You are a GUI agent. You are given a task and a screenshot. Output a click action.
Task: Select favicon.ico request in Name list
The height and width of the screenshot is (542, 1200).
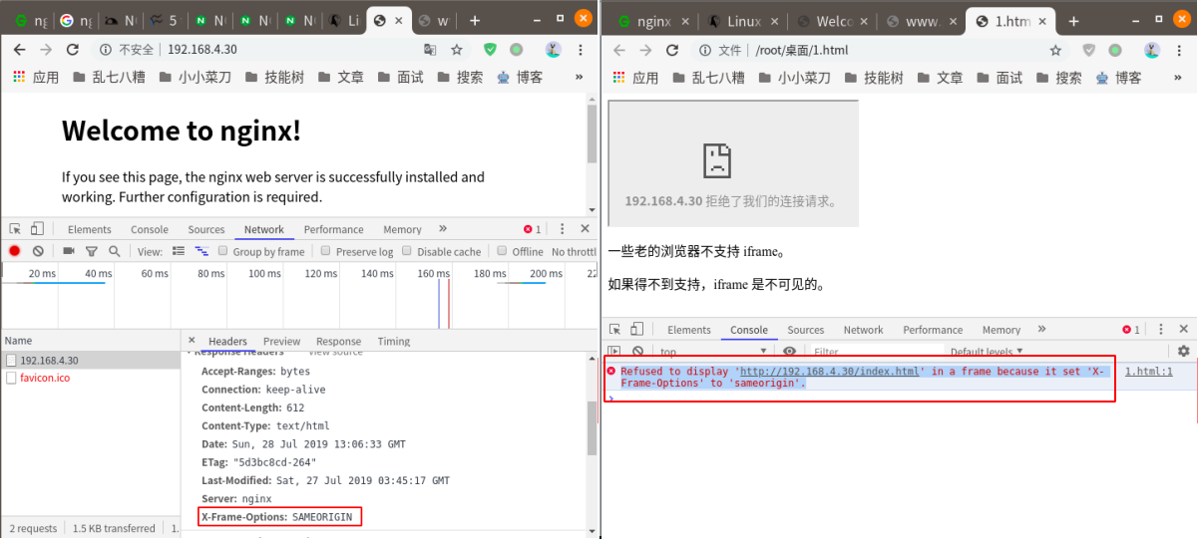(x=90, y=378)
